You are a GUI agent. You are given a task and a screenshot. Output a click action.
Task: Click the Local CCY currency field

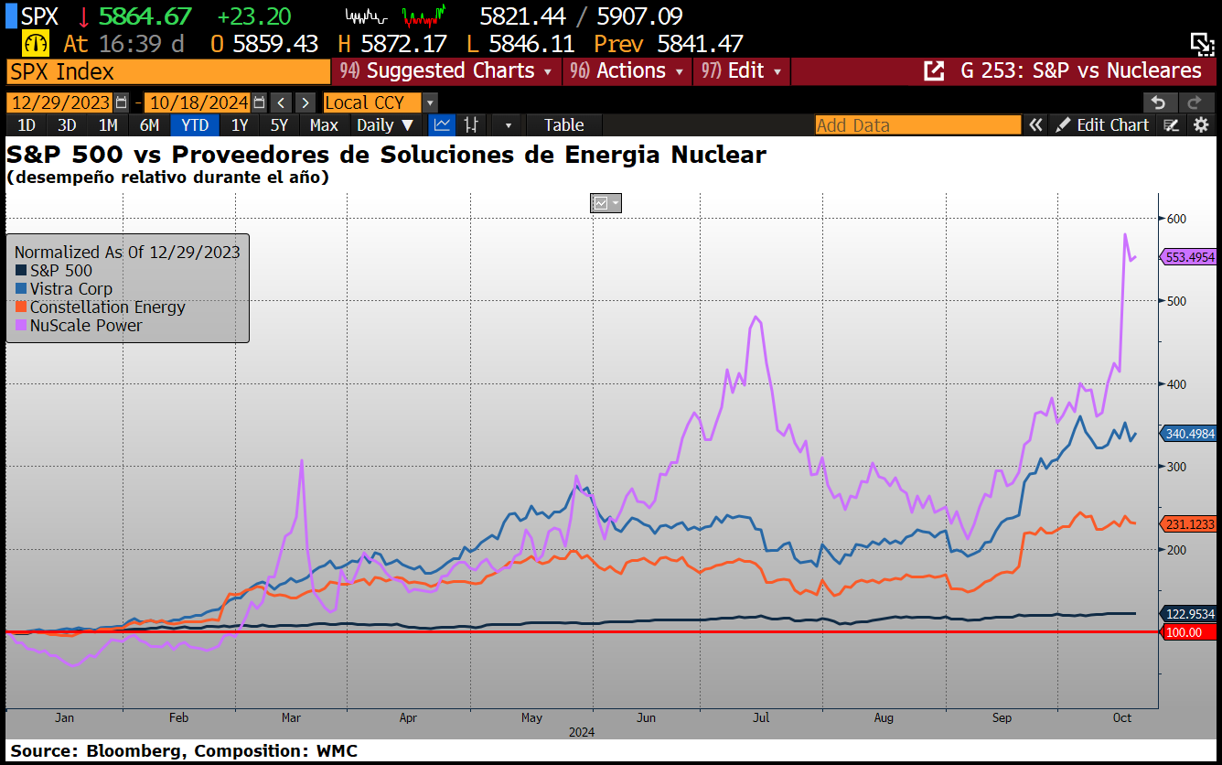[372, 102]
